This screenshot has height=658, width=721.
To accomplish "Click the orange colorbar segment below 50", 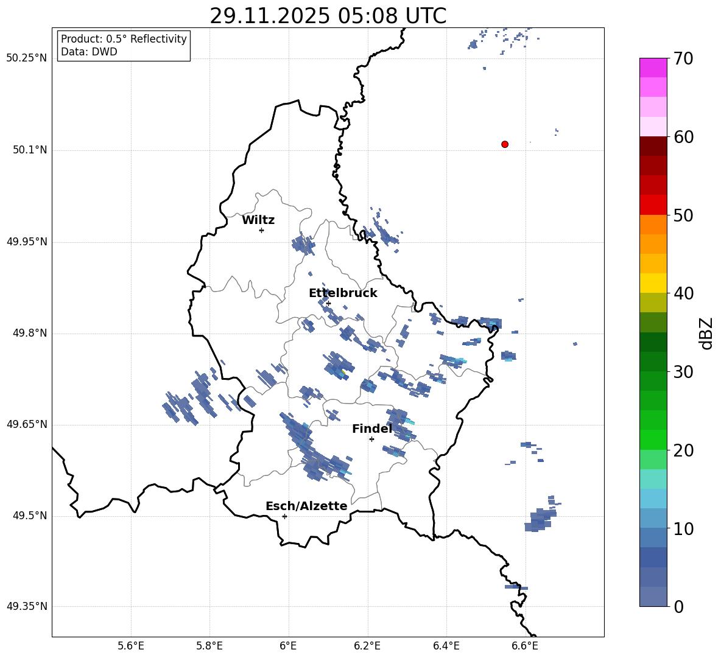I will coord(653,225).
